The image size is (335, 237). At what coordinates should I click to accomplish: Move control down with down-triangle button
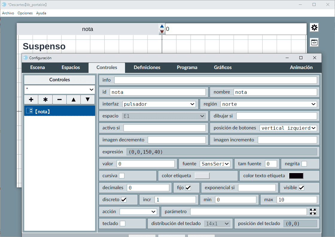pos(88,100)
